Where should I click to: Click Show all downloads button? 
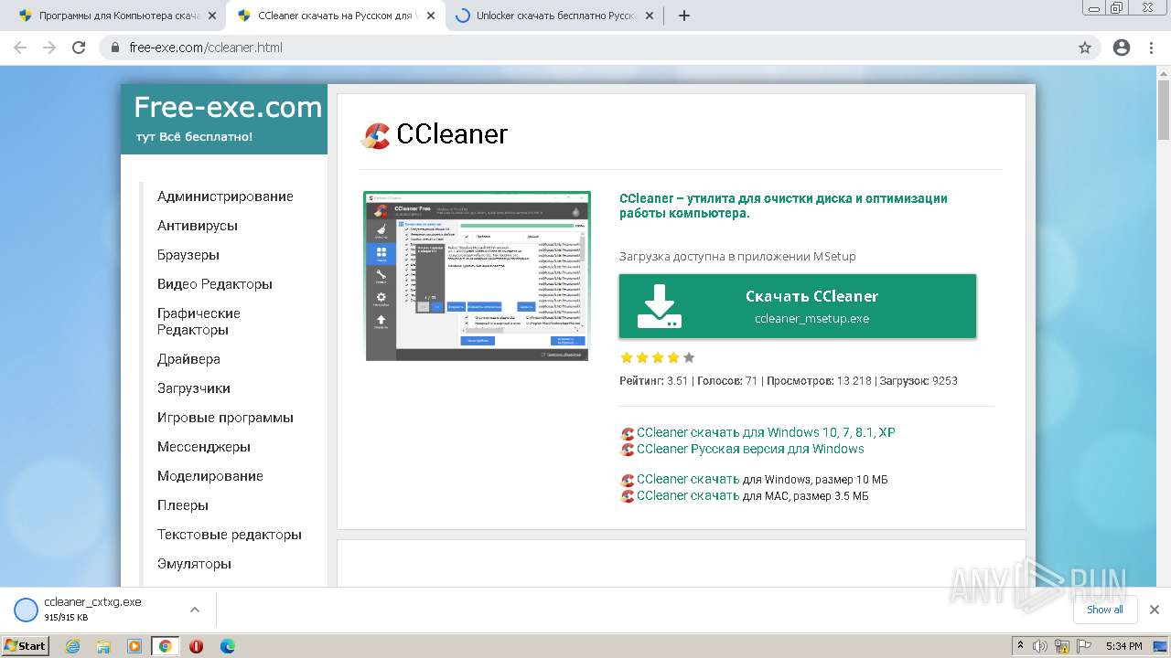1105,610
